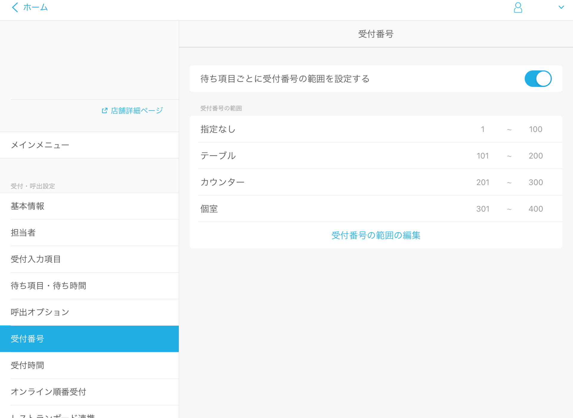Click the 個室 end number 400
The height and width of the screenshot is (418, 573).
(x=535, y=209)
